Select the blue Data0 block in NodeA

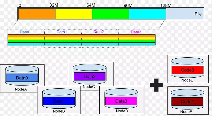click(22, 78)
